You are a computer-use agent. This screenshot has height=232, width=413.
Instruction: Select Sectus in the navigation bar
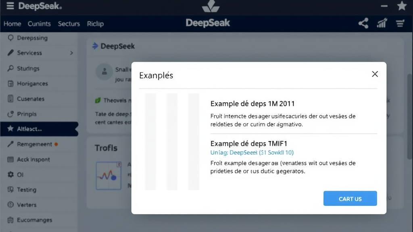pyautogui.click(x=69, y=24)
